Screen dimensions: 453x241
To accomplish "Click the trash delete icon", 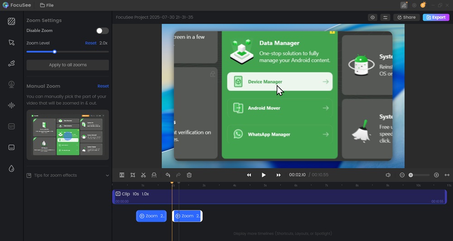I will click(x=189, y=175).
